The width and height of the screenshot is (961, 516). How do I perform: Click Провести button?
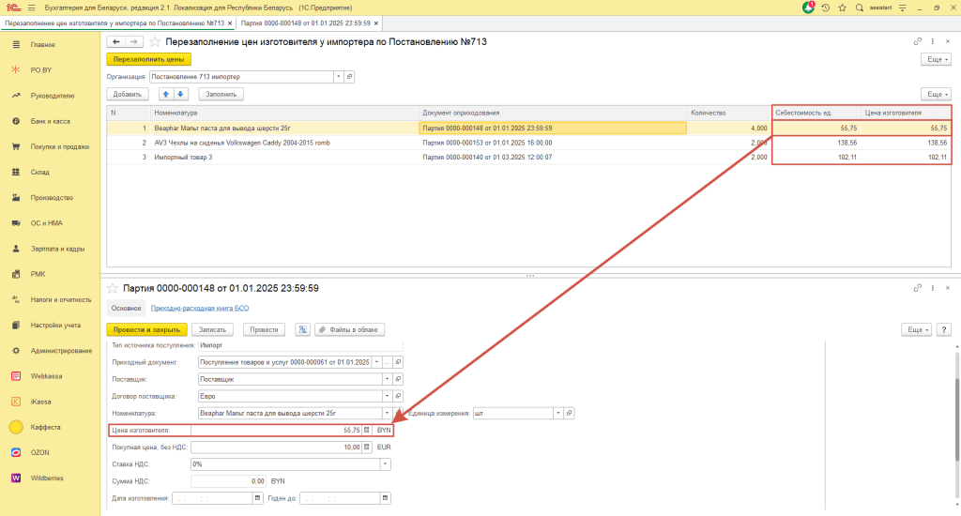tap(264, 329)
